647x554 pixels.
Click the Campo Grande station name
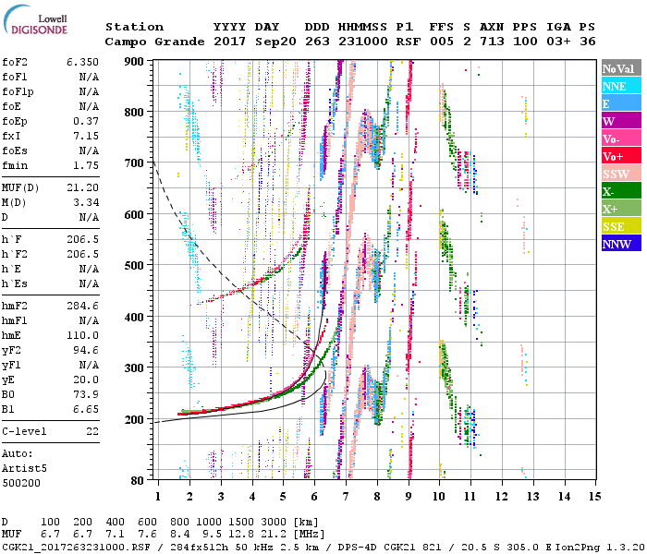click(x=154, y=42)
